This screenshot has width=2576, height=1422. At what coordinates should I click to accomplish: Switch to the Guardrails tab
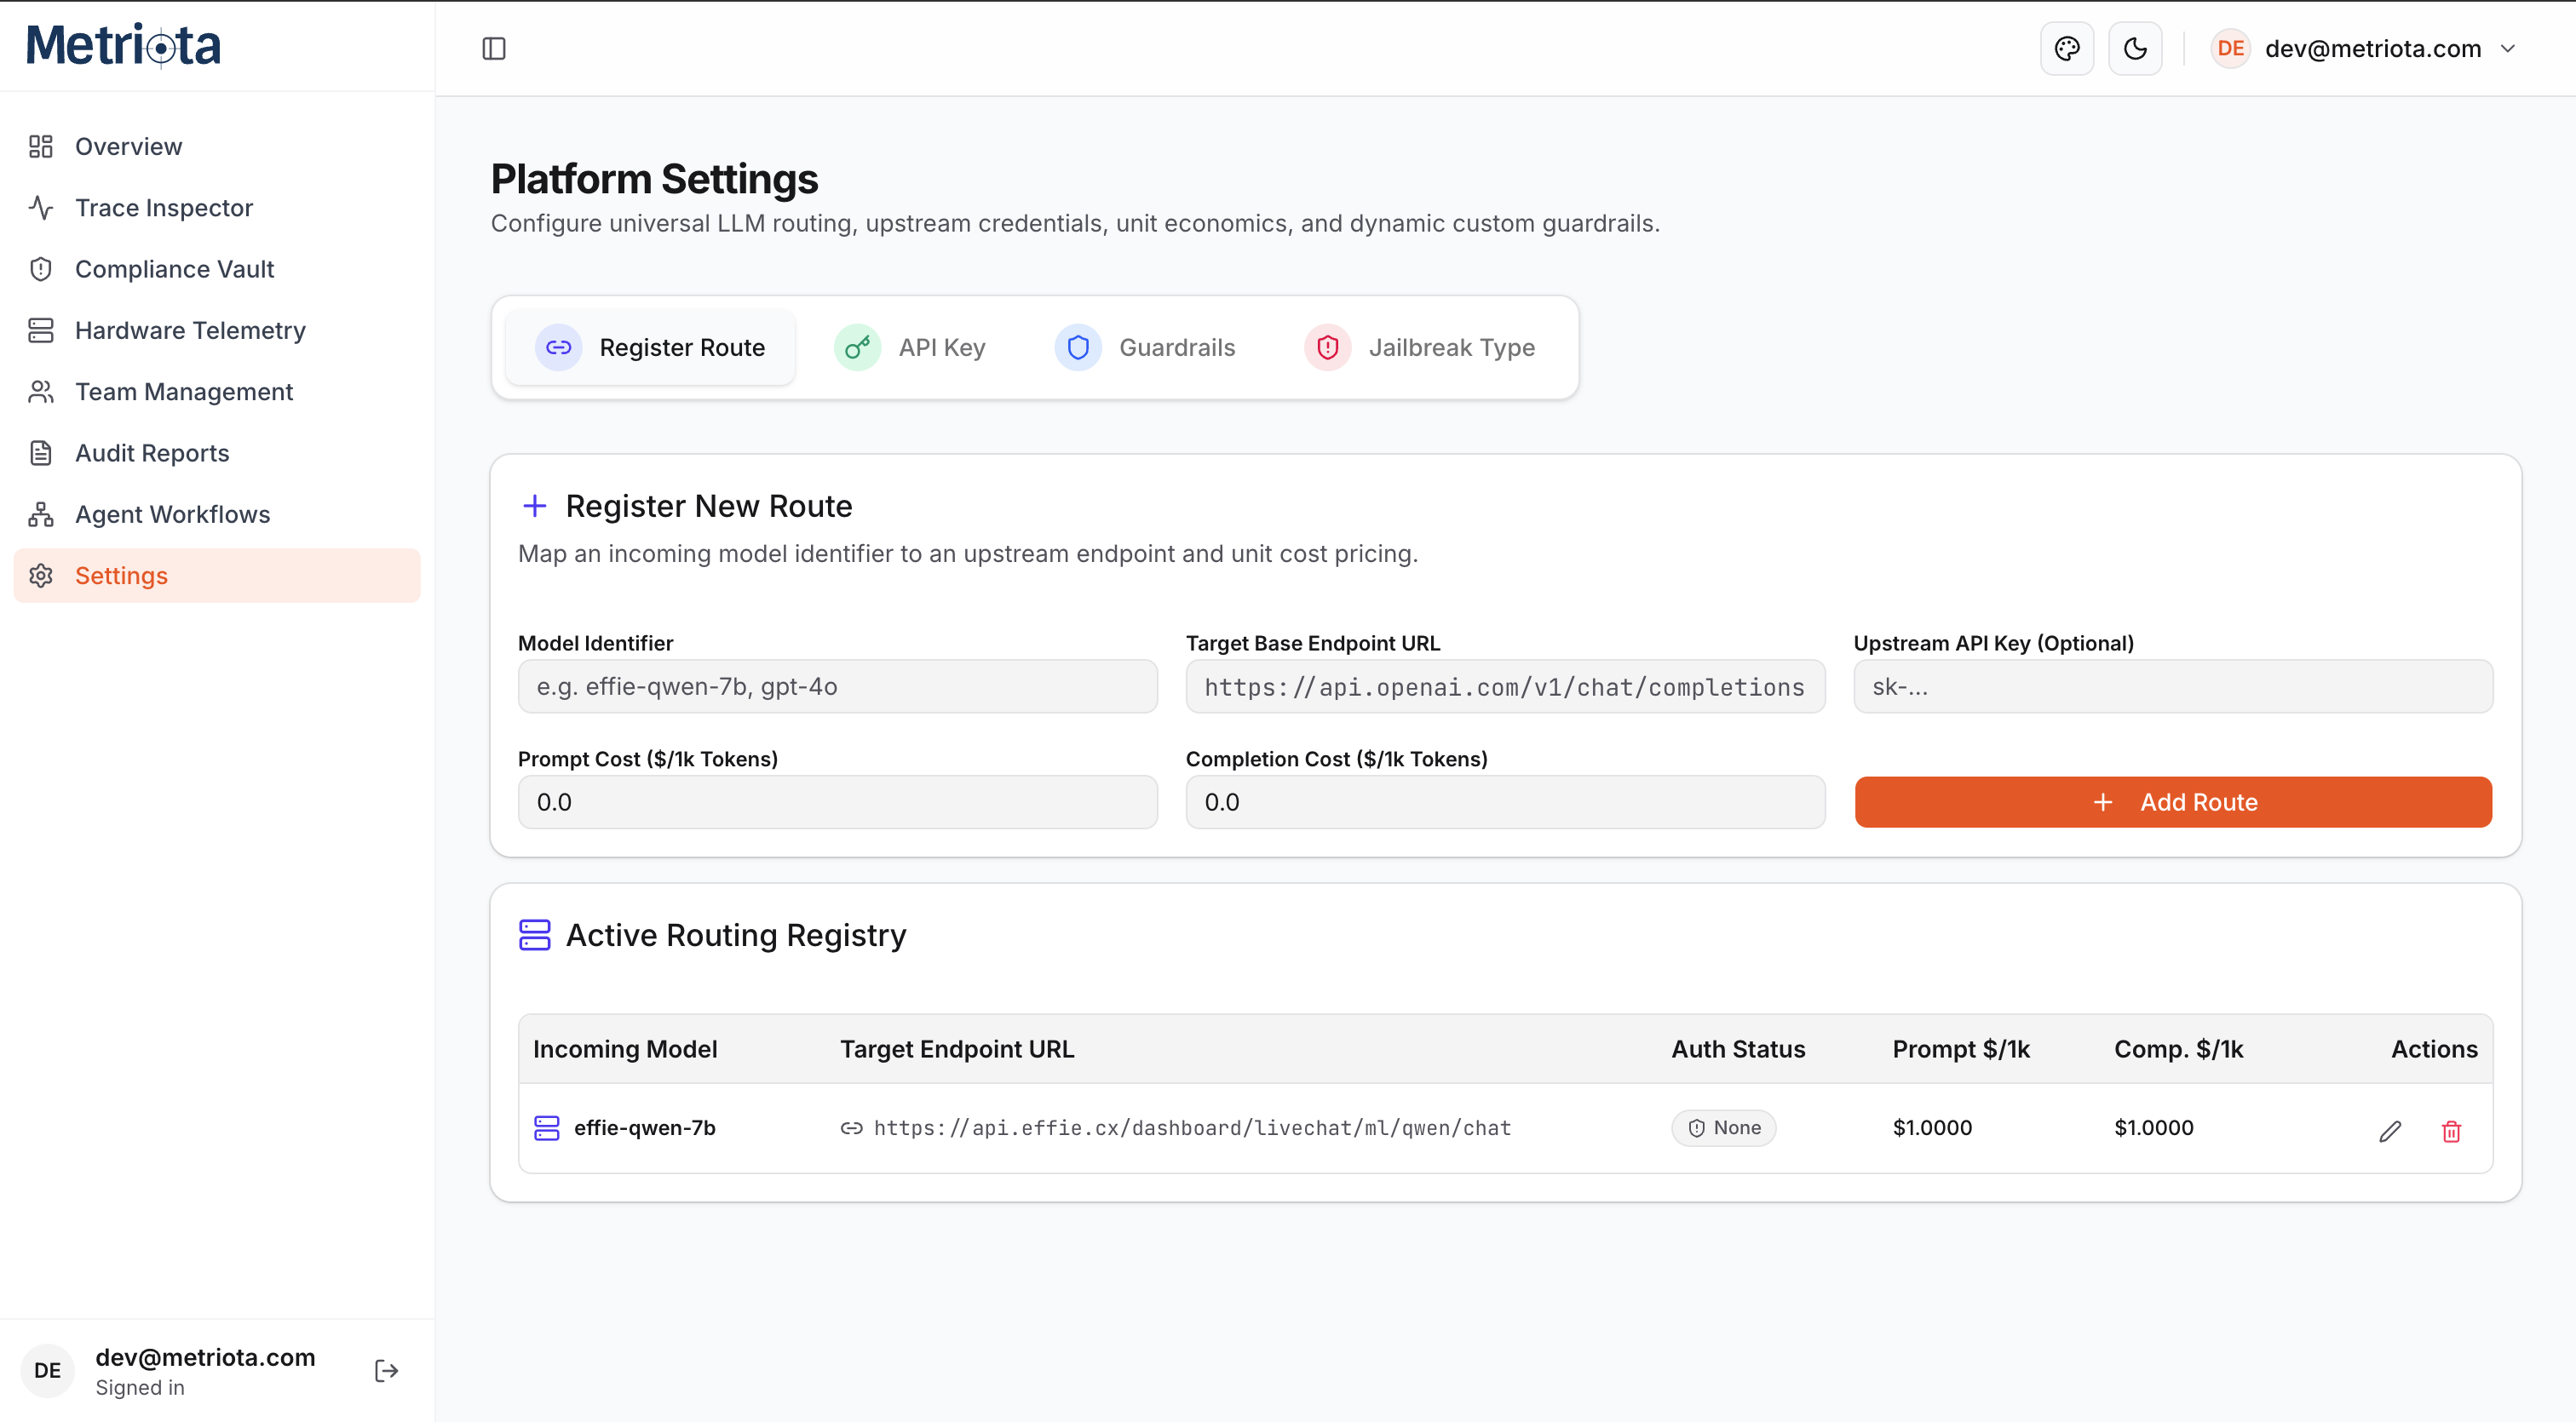[x=1146, y=347]
